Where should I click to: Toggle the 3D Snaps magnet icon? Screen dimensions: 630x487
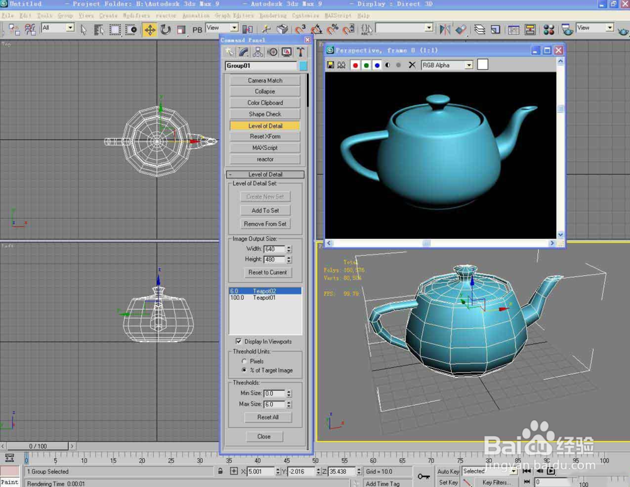(300, 30)
